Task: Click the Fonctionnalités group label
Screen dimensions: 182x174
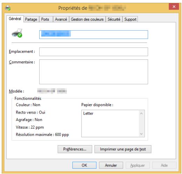Action: pos(28,98)
